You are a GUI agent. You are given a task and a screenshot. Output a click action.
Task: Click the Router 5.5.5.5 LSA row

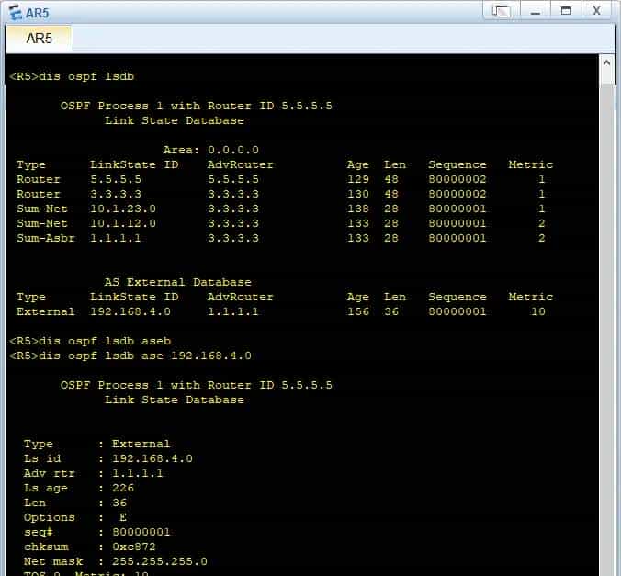pyautogui.click(x=281, y=179)
